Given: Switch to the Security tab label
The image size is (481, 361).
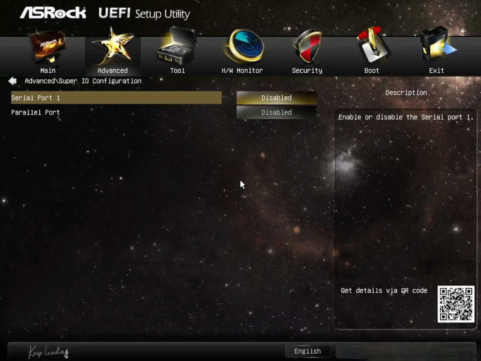Looking at the screenshot, I should click(307, 71).
